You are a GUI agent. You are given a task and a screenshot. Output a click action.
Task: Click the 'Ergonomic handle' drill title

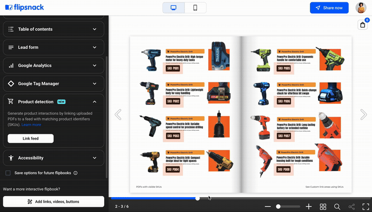[295, 58]
